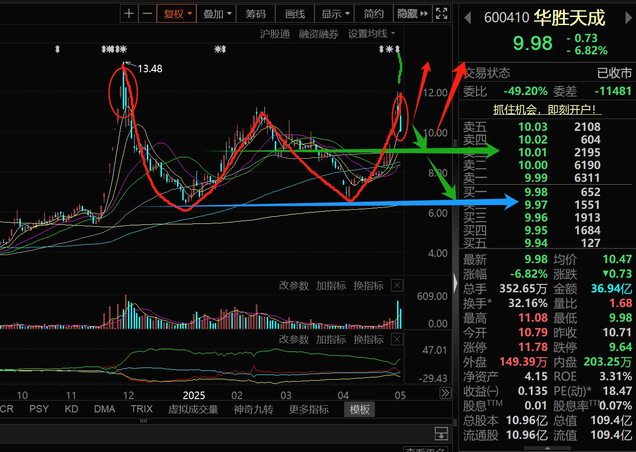The width and height of the screenshot is (636, 452).
Task: Click the stock name 华胜天成
Action: [569, 18]
